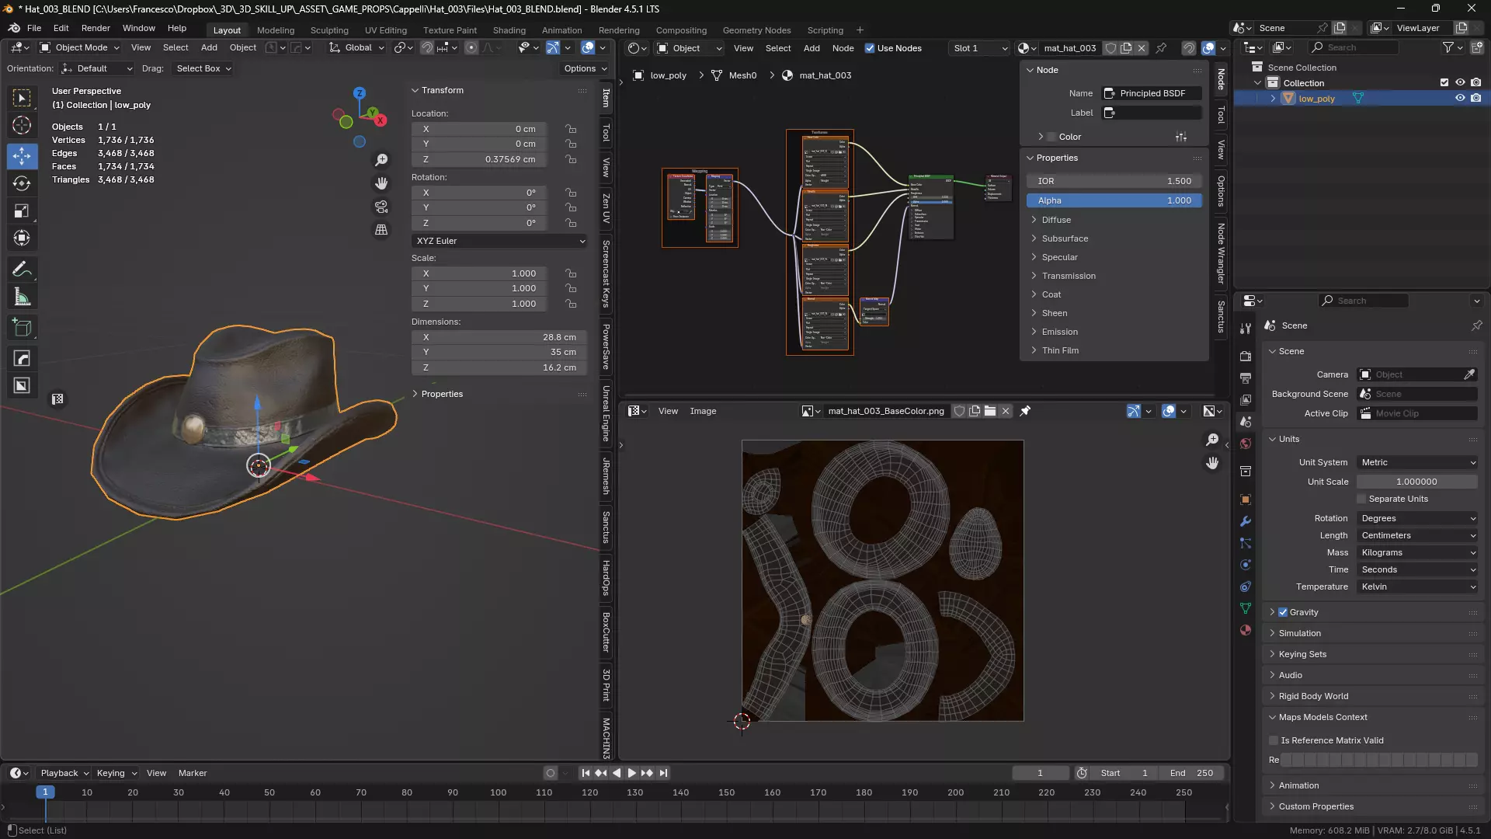Select the Move tool in viewport toolbar
The width and height of the screenshot is (1491, 839).
click(22, 155)
